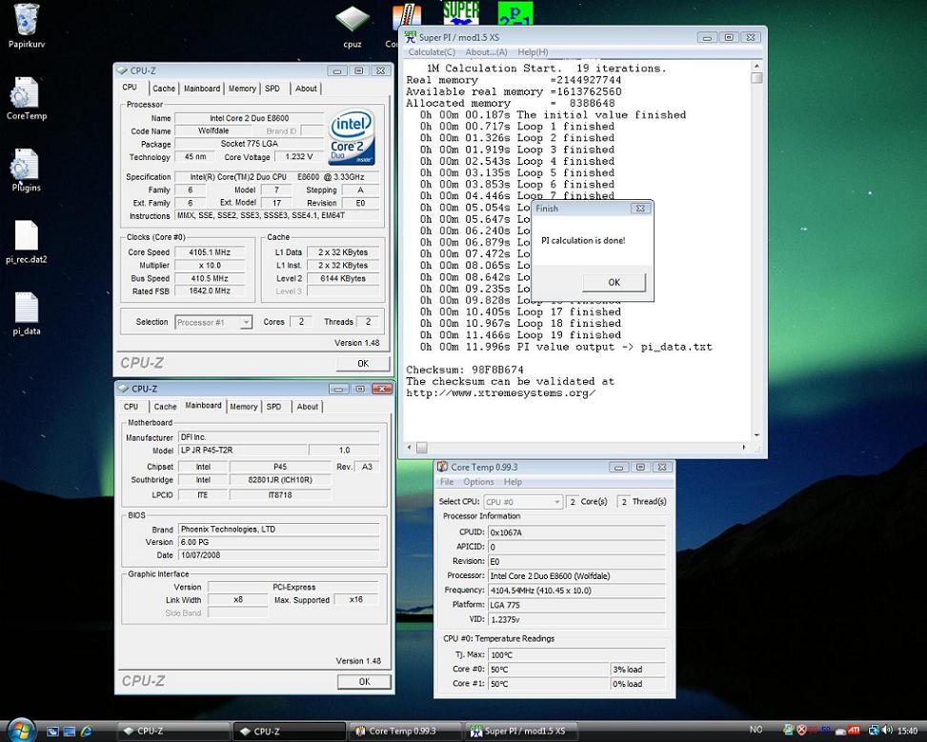Viewport: 927px width, 742px height.
Task: Open the Processor #1 selection dropdown
Action: click(x=213, y=322)
